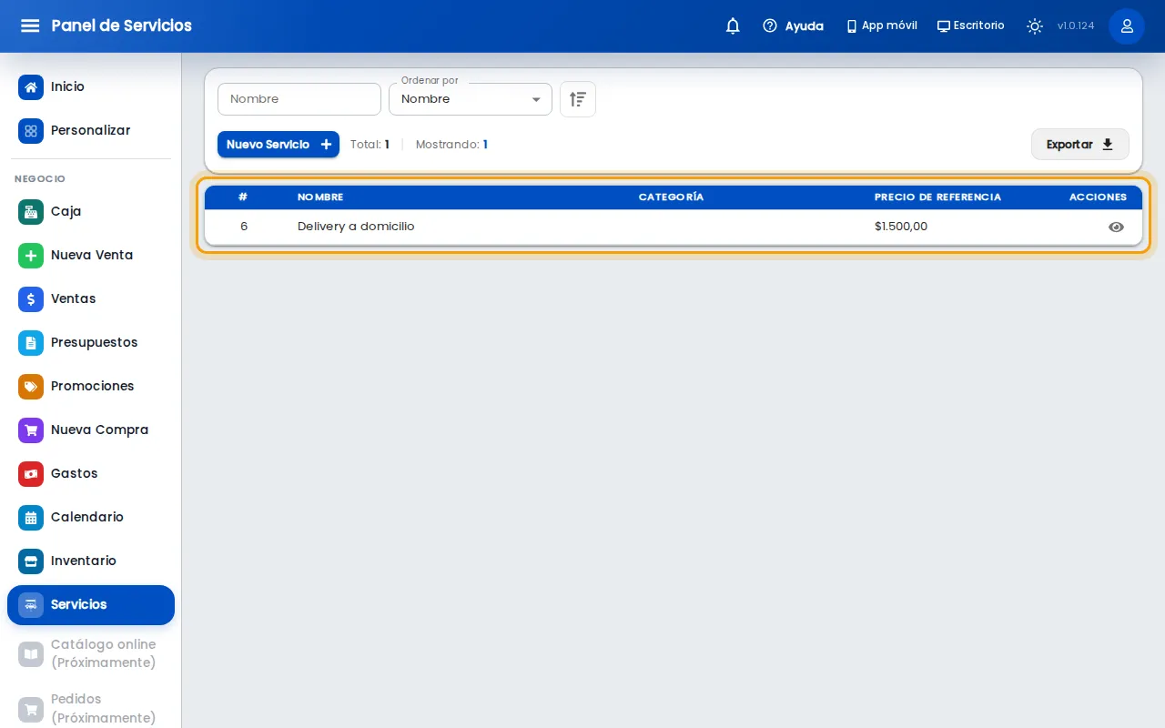Open Caja in the sidebar
Screen dimensions: 1165x728
click(x=91, y=212)
